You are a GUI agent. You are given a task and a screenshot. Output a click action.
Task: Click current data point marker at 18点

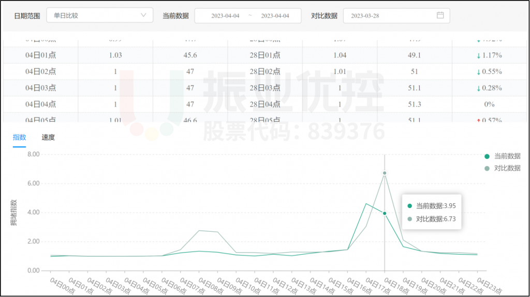385,213
